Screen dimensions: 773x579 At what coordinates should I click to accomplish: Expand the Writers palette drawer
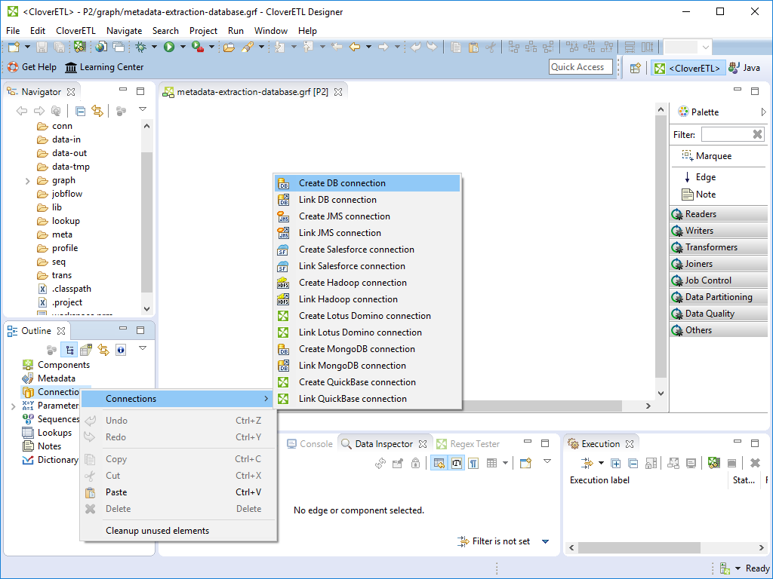pos(719,231)
